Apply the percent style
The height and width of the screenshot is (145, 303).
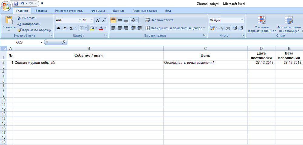point(221,28)
